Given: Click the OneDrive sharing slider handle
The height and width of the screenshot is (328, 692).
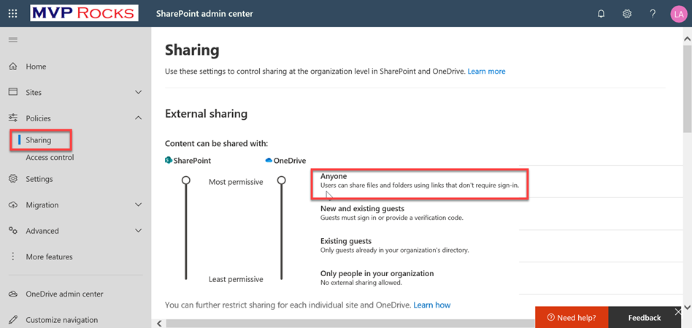Looking at the screenshot, I should tap(282, 180).
